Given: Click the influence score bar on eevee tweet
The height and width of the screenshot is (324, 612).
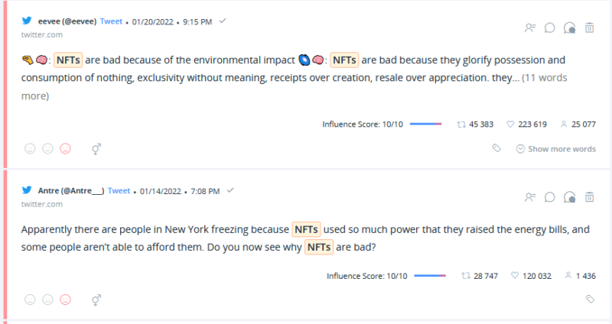Looking at the screenshot, I should click(x=425, y=124).
